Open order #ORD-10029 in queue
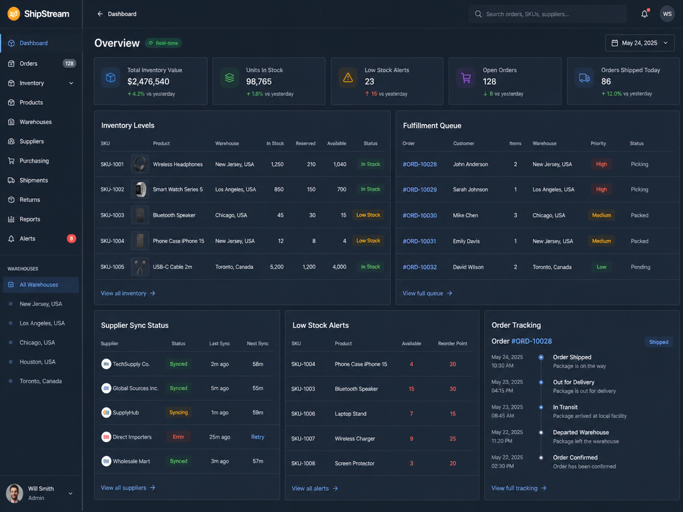 (x=420, y=189)
